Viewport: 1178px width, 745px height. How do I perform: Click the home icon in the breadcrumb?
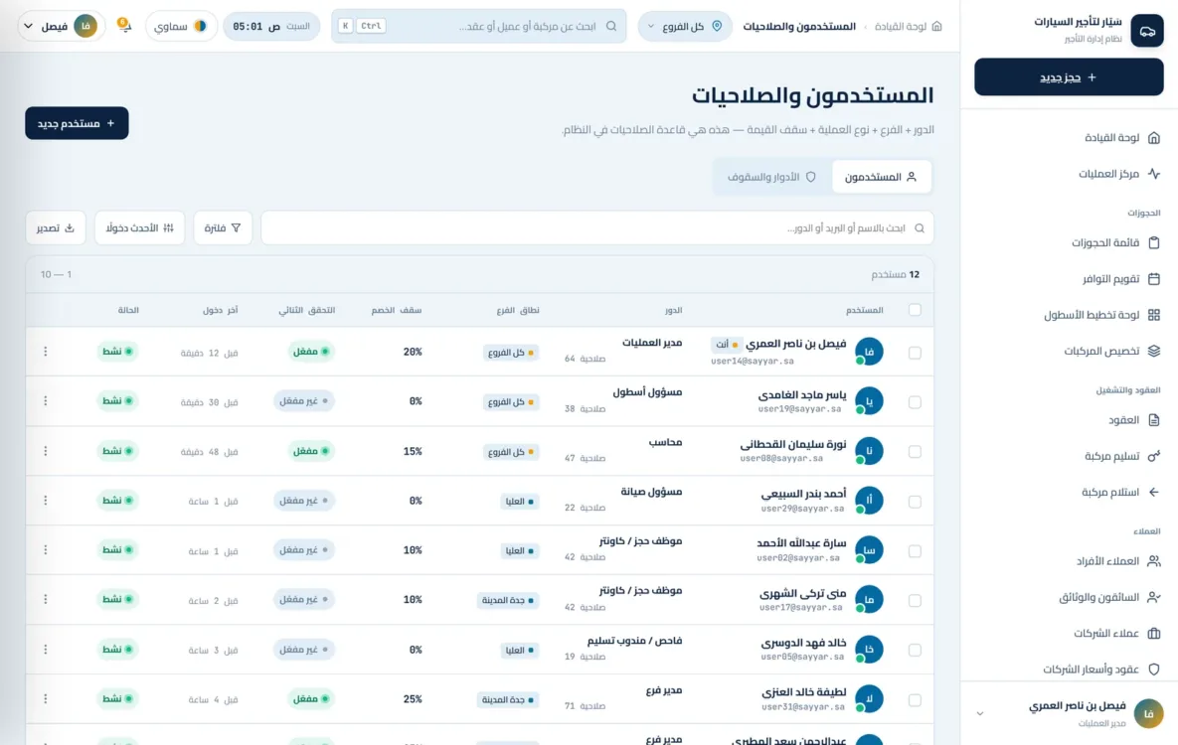[936, 26]
